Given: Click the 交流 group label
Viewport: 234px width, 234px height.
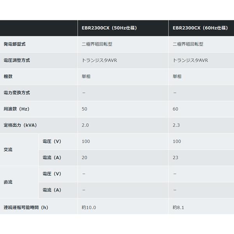Looking at the screenshot, I should click(8, 149).
